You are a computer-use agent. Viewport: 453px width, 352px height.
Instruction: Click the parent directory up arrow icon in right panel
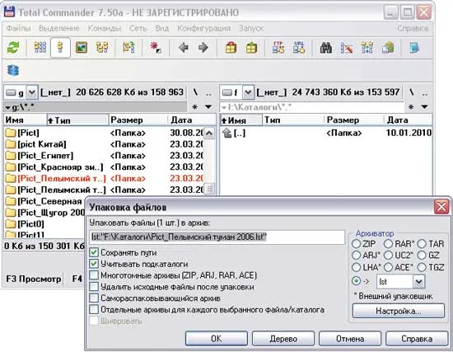(227, 133)
